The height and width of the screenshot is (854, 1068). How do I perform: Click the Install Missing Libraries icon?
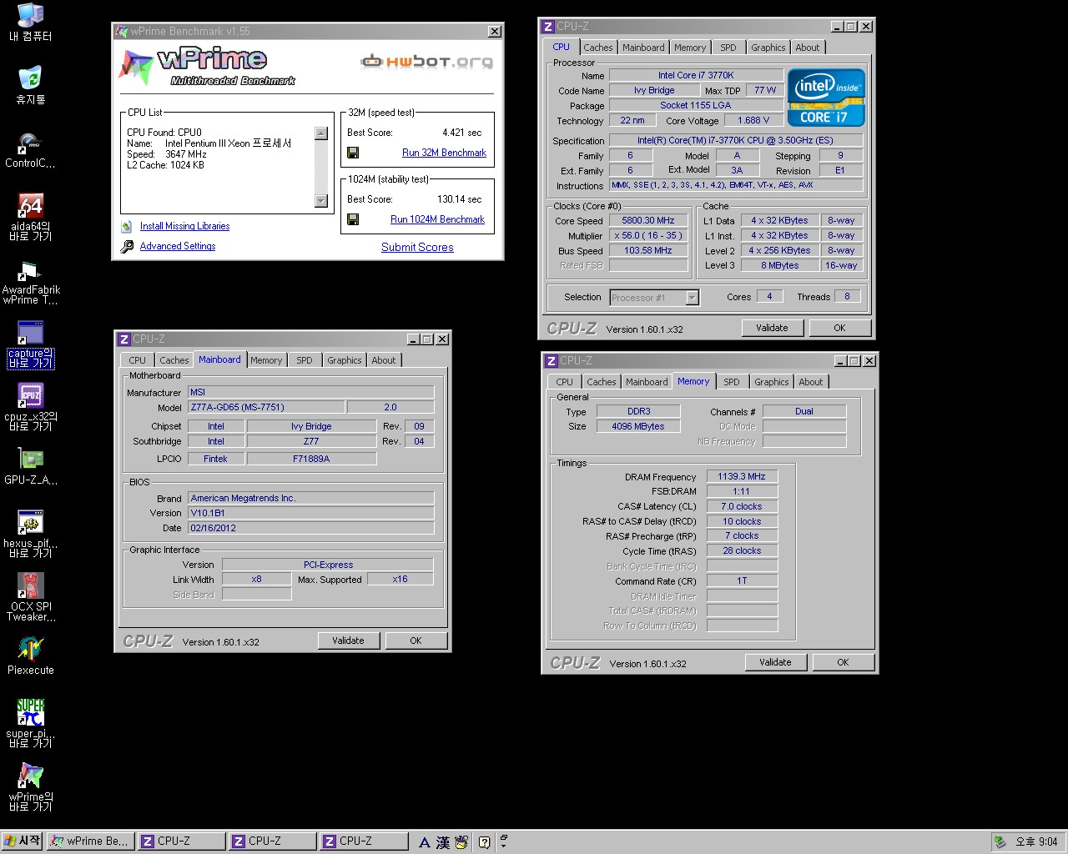[x=127, y=226]
